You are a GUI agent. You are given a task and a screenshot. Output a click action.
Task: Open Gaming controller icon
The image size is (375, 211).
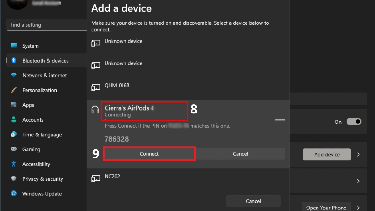coord(14,149)
